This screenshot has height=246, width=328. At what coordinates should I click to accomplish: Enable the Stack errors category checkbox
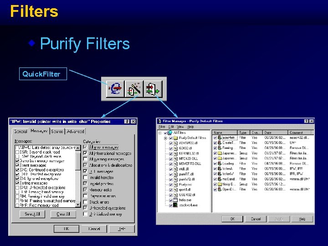85,202
